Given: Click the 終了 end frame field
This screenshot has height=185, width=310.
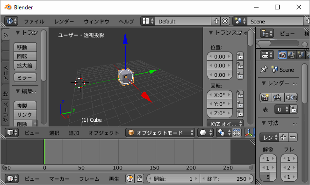Looking at the screenshot, I should click(227, 179).
